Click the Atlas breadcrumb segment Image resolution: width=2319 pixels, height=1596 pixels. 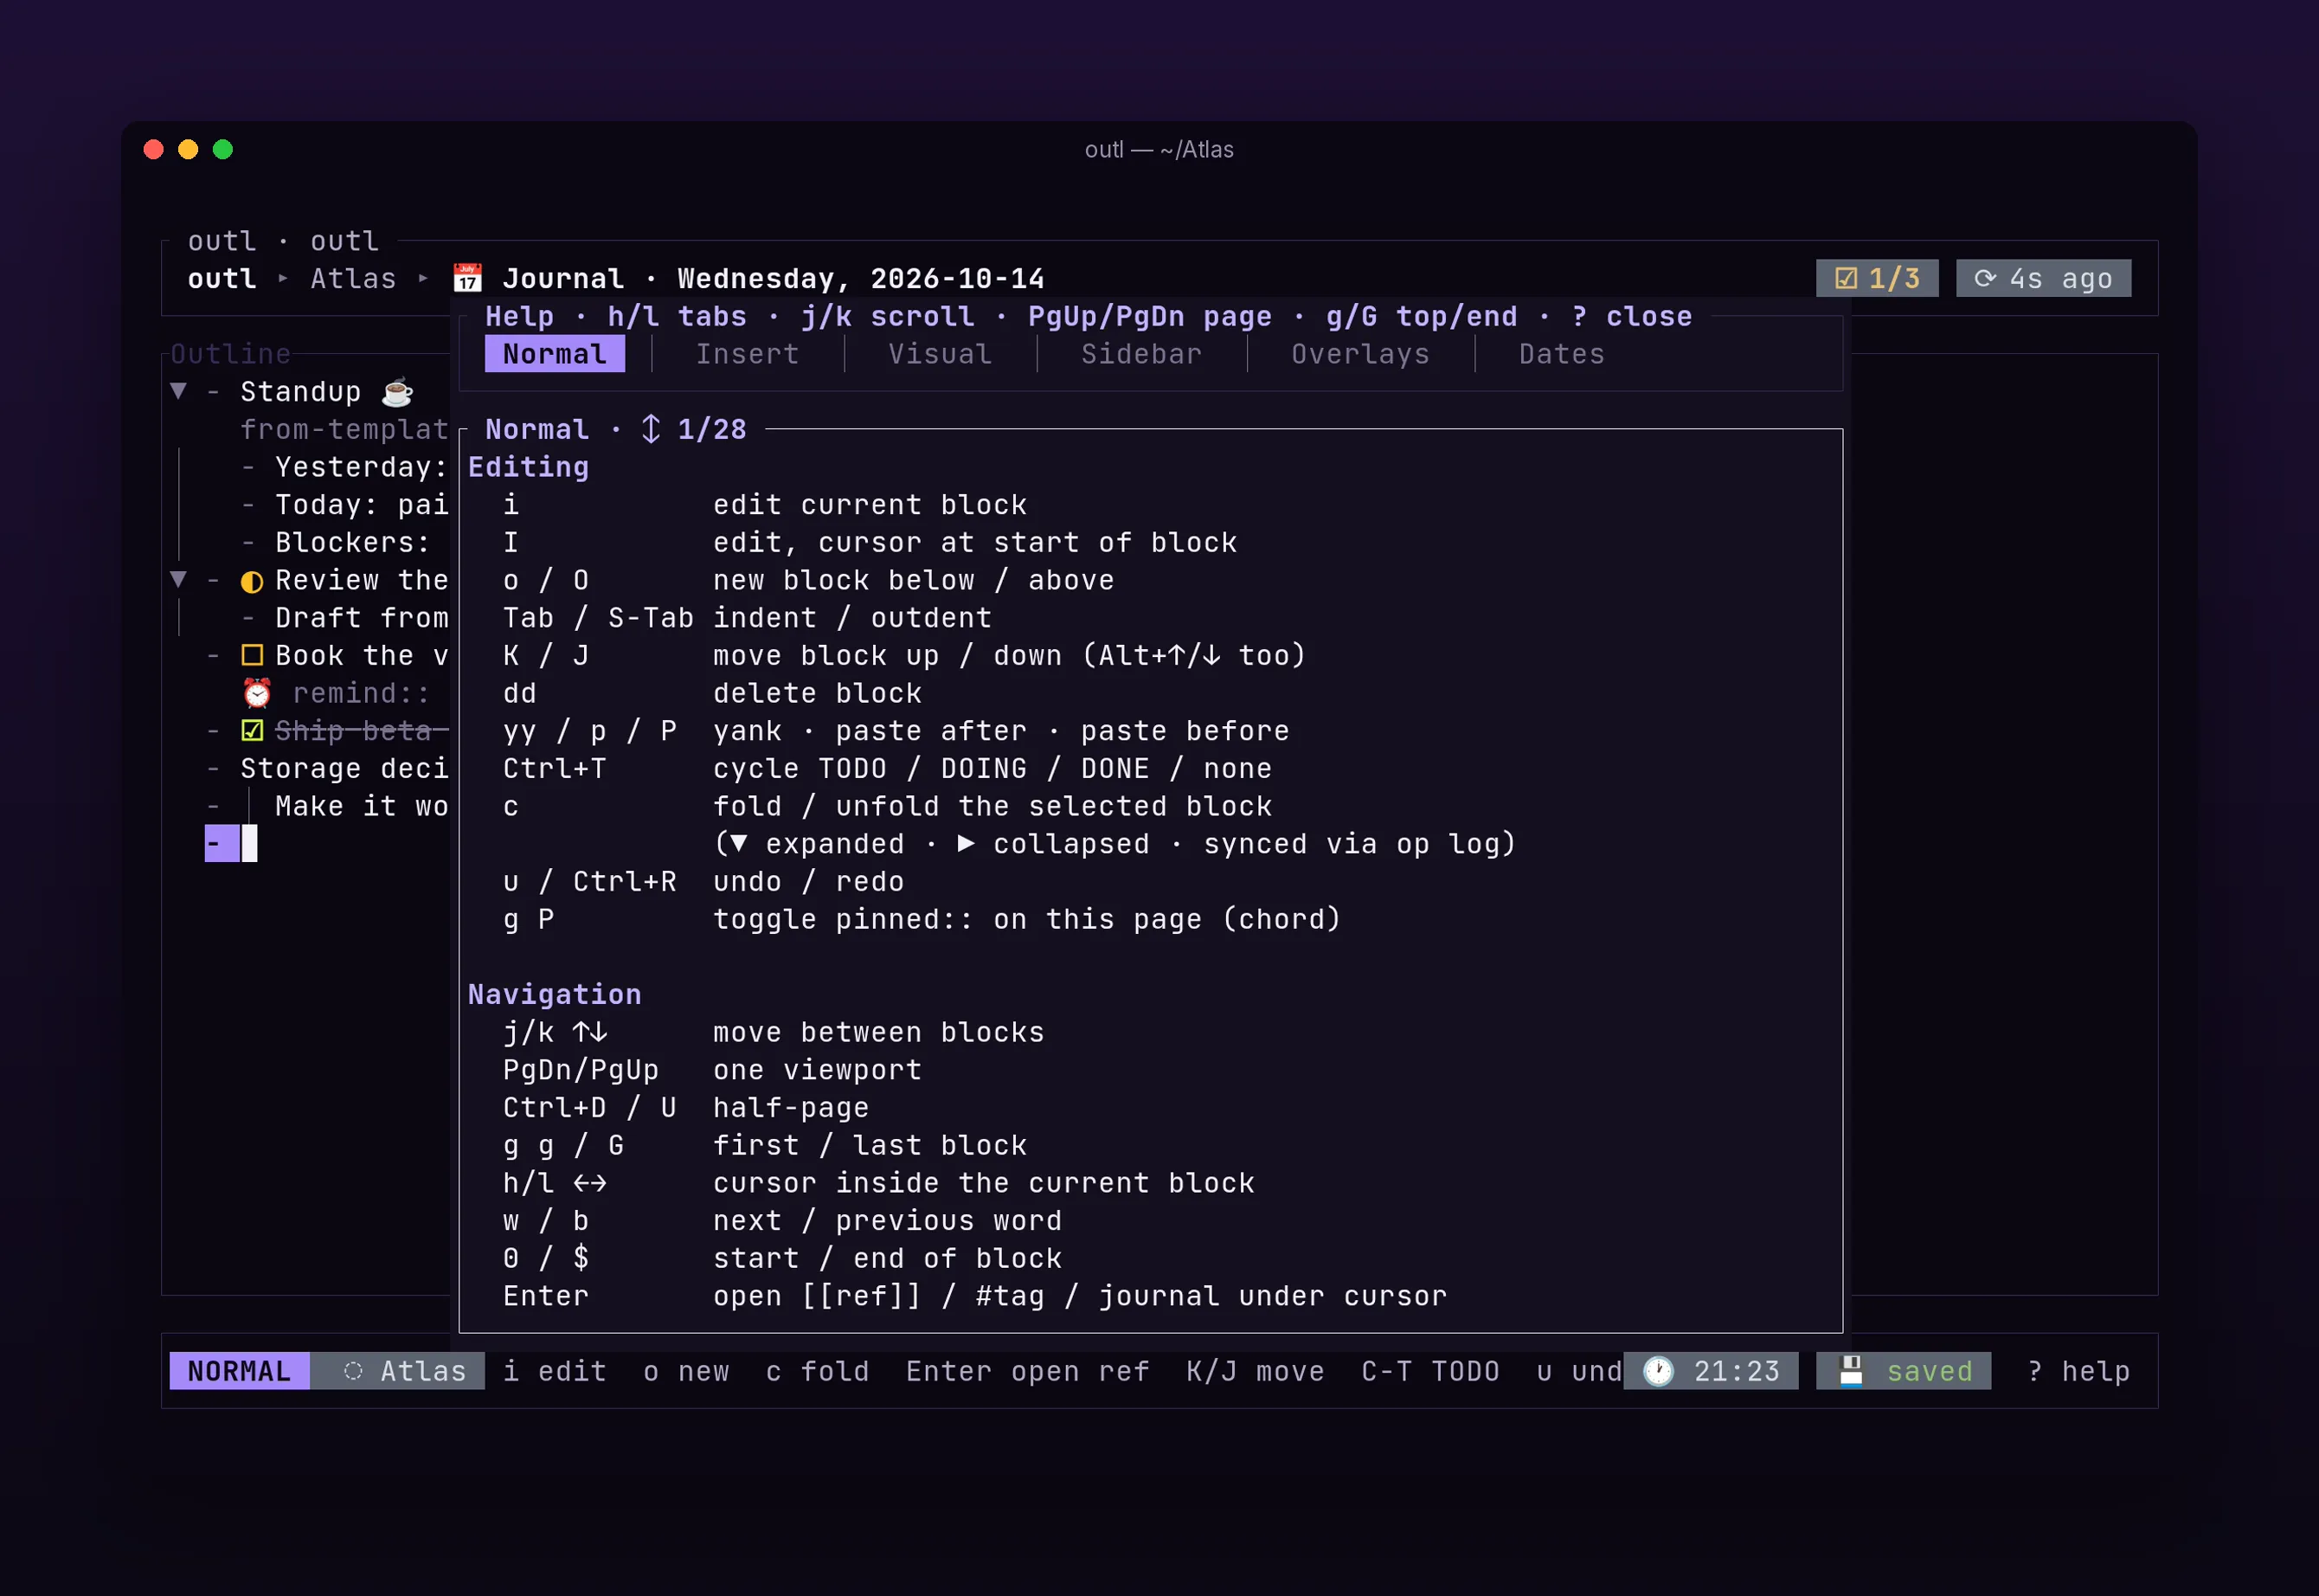[x=353, y=278]
